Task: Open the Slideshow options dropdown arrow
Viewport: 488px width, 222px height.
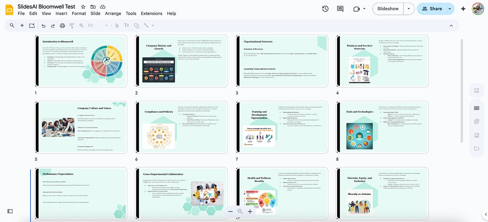Action: pos(409,9)
